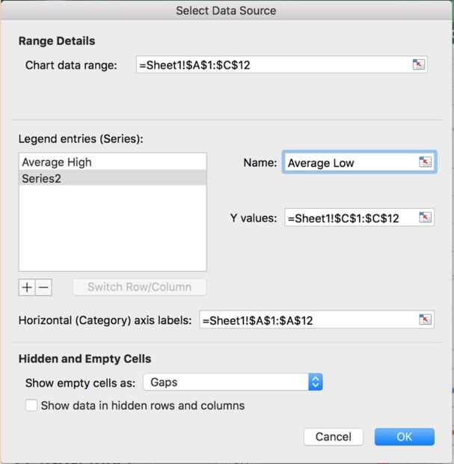
Task: Click the Switch Row/Column button
Action: [x=139, y=287]
